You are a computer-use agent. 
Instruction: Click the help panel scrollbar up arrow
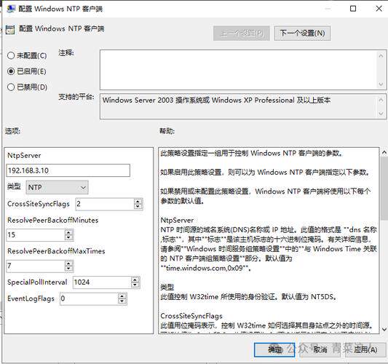384,153
